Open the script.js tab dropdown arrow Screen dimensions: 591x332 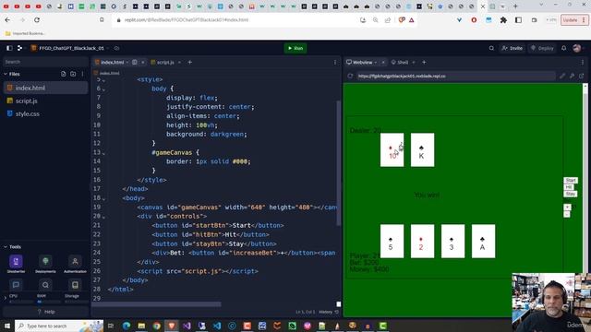(179, 62)
